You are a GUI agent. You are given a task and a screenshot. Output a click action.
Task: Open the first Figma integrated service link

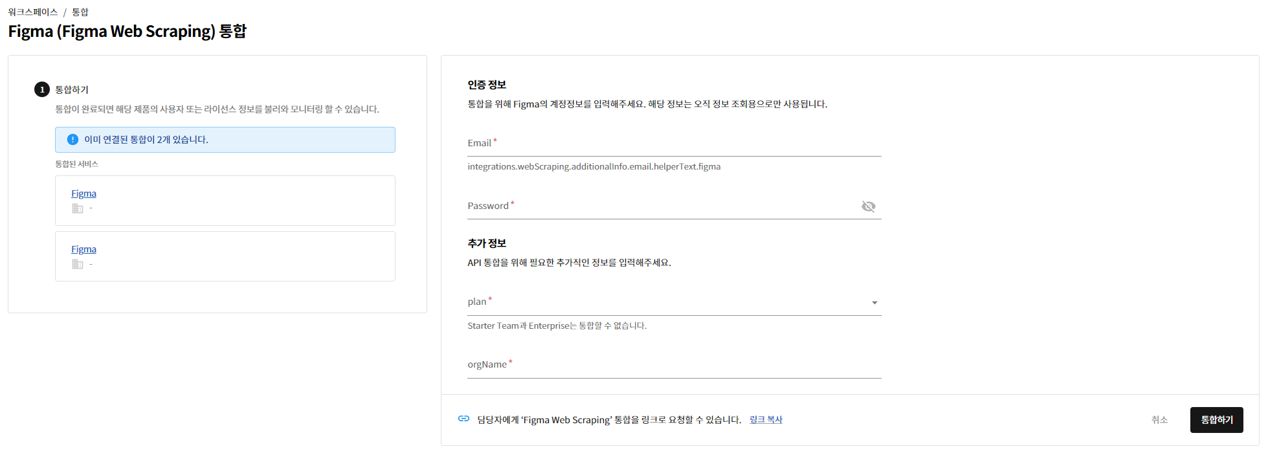click(x=83, y=193)
